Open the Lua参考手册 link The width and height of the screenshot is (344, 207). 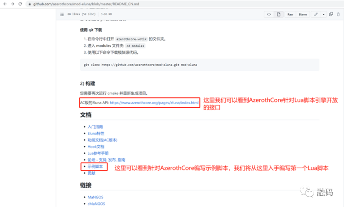click(98, 153)
